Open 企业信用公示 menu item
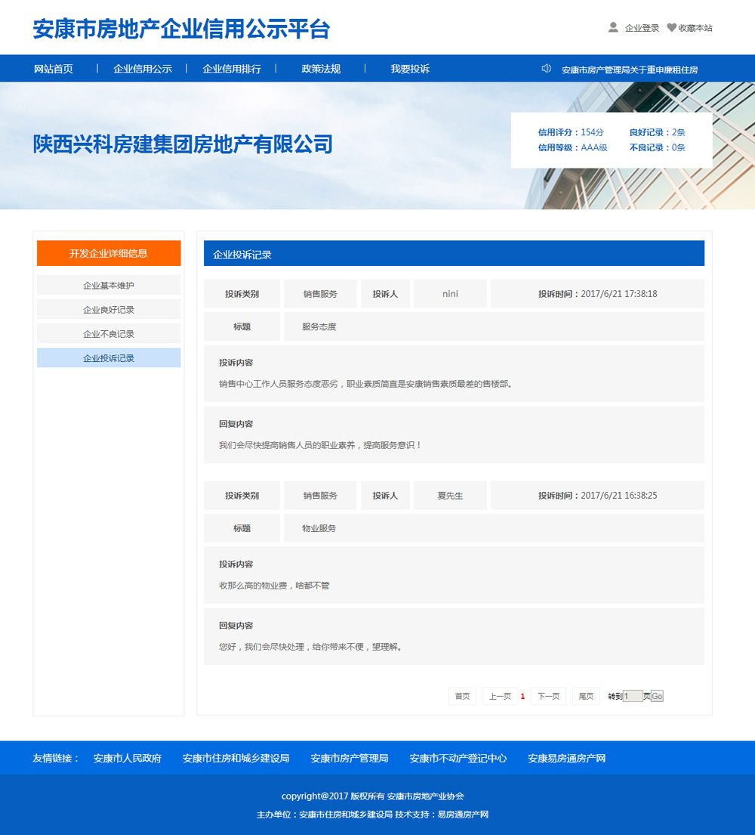Image resolution: width=755 pixels, height=835 pixels. (x=143, y=69)
